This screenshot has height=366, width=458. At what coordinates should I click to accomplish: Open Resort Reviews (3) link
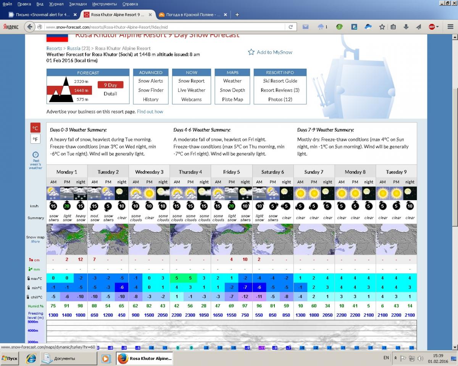pos(280,90)
